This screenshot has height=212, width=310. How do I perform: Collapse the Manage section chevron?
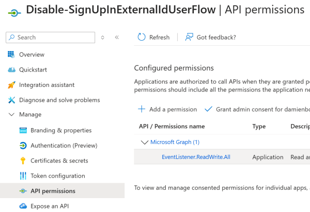pyautogui.click(x=11, y=115)
